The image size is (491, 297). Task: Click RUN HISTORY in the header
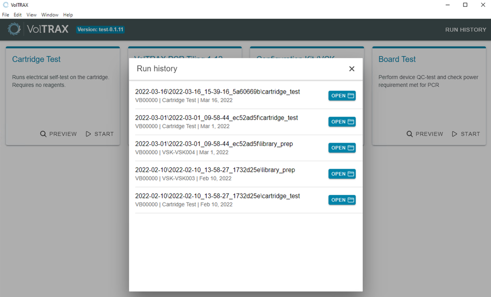pos(465,30)
